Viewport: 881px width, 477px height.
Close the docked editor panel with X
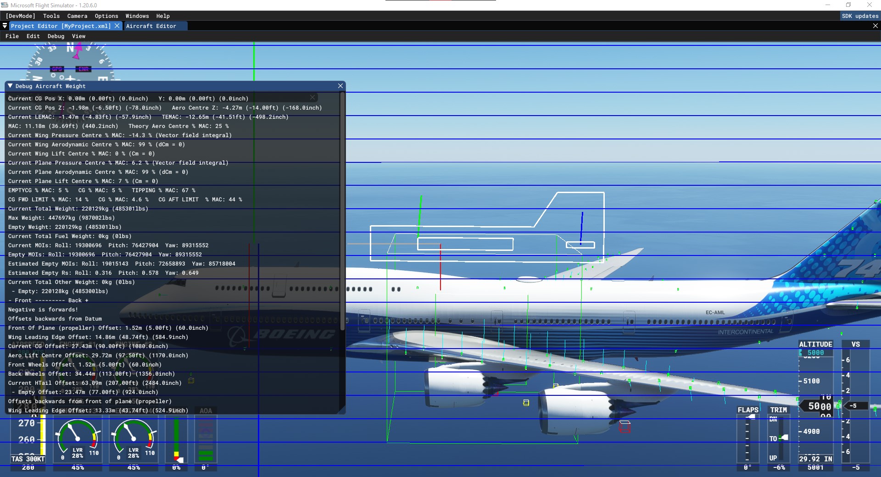875,26
